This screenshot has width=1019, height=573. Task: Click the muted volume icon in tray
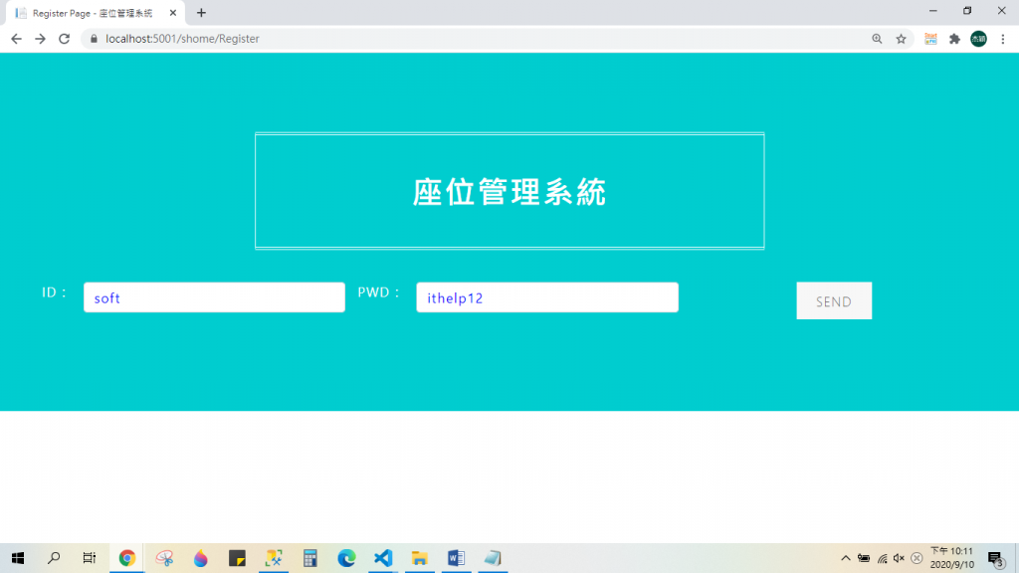[900, 558]
